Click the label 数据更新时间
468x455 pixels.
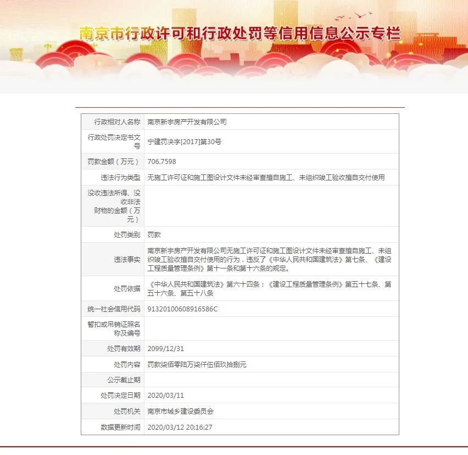click(x=120, y=427)
